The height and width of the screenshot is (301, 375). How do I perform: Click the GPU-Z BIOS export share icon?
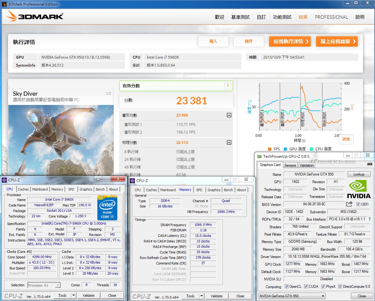(x=349, y=204)
